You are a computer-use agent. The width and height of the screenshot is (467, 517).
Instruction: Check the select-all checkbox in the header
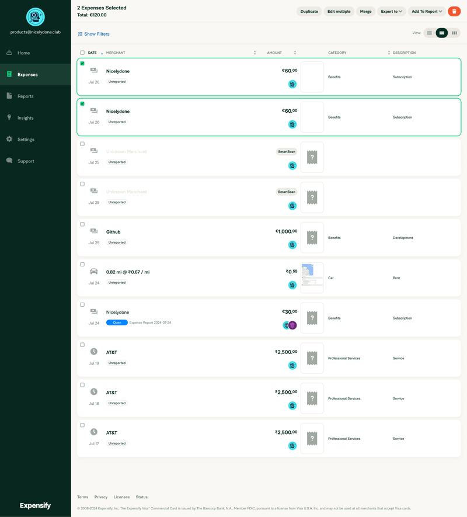point(82,53)
